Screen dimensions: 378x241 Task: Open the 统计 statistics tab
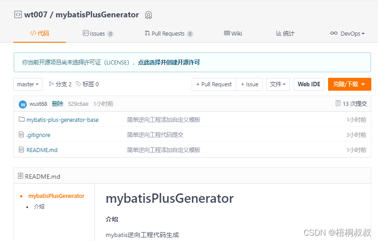[x=285, y=33]
